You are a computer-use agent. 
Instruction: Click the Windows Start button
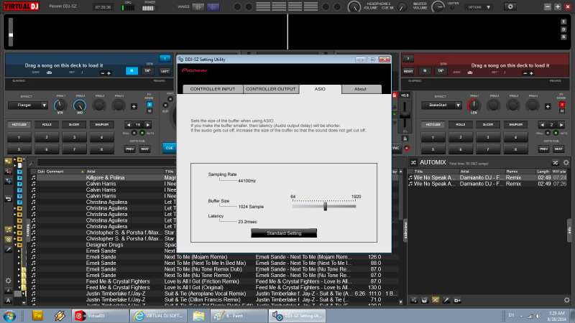point(11,315)
